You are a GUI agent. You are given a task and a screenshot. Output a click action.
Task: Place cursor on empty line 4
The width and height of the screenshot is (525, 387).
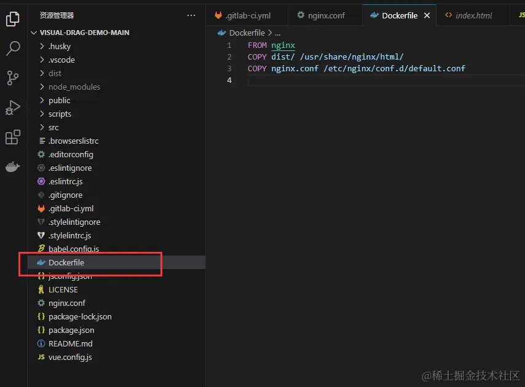tap(385, 80)
